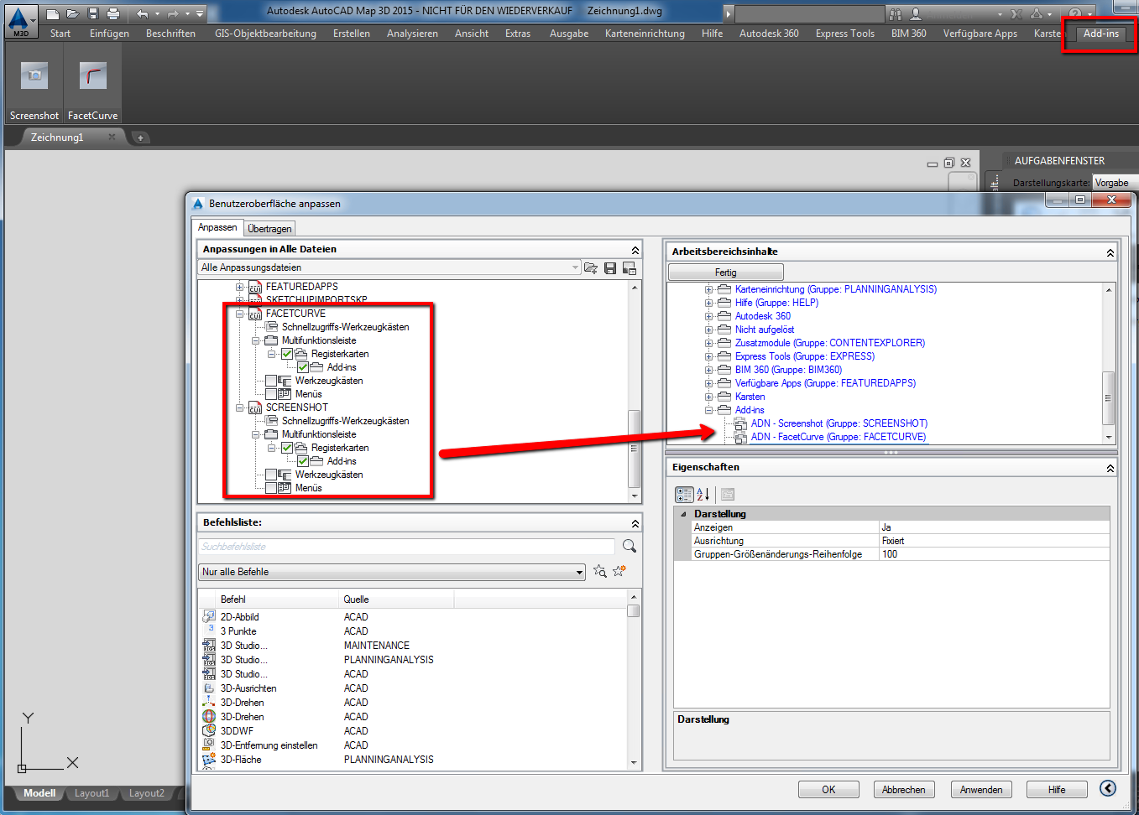1139x815 pixels.
Task: Click the command list vertical scrollbar thumb
Action: (x=633, y=610)
